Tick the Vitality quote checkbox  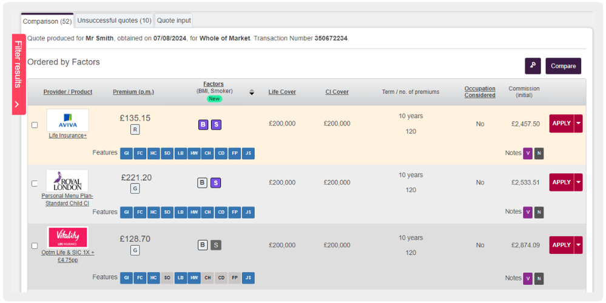(x=35, y=246)
